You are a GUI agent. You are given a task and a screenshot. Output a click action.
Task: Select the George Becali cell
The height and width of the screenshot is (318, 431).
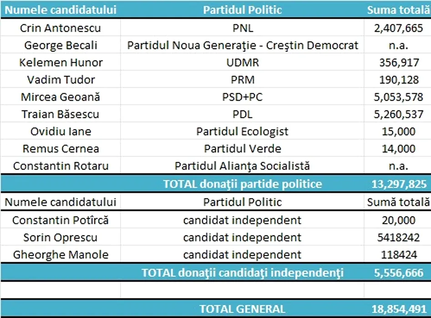click(61, 45)
